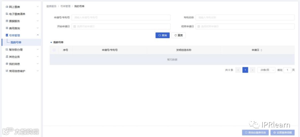Viewport: 300px width, 137px height.
Task: Click the 查询应缴费信息 button at bottom
Action: click(255, 133)
